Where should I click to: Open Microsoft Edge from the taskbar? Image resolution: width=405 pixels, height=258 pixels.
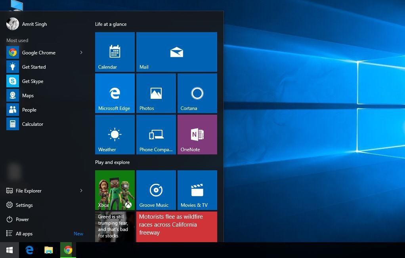29,250
